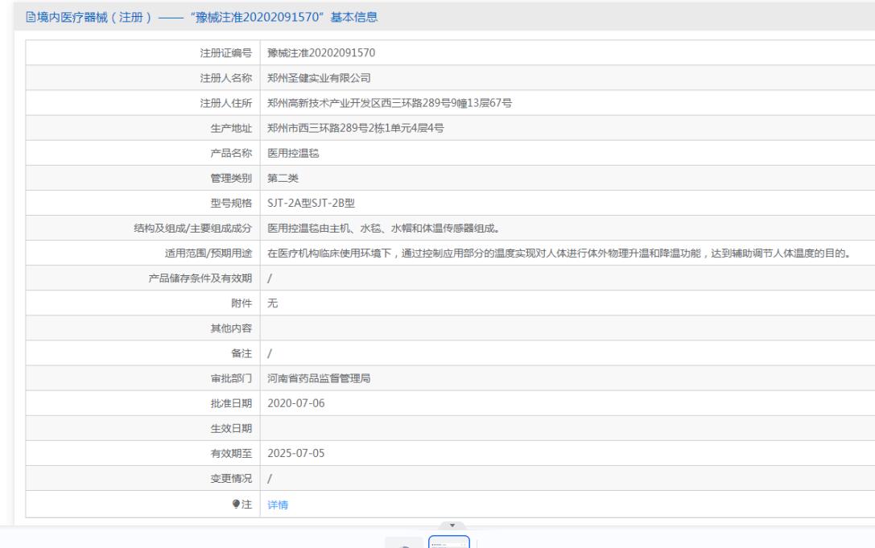875x548 pixels.
Task: Click the expiry date 2025-07-05
Action: [296, 454]
